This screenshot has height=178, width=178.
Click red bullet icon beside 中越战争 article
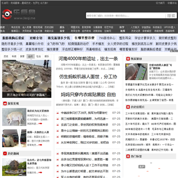tap(58, 113)
